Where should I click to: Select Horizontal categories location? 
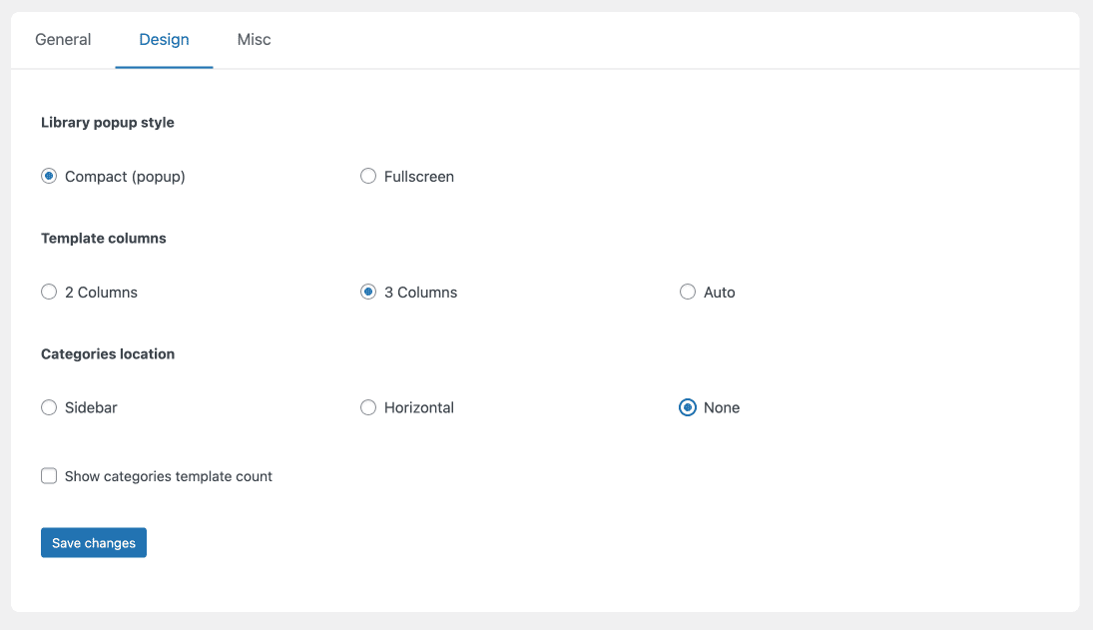(x=368, y=407)
